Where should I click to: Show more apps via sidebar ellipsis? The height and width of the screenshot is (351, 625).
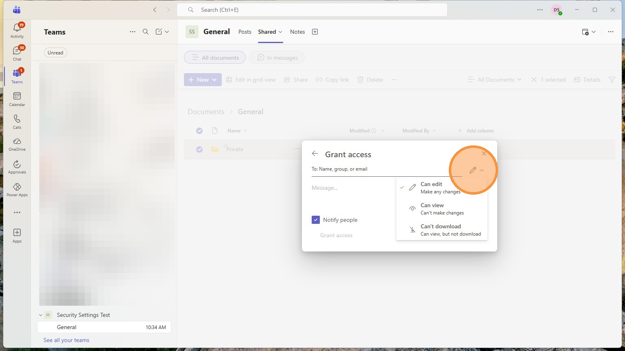click(17, 212)
